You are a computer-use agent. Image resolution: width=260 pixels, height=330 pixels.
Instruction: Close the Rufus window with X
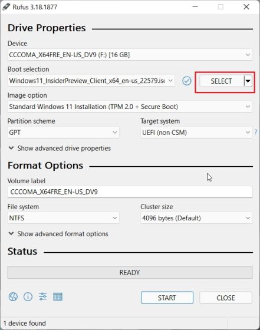coord(246,6)
